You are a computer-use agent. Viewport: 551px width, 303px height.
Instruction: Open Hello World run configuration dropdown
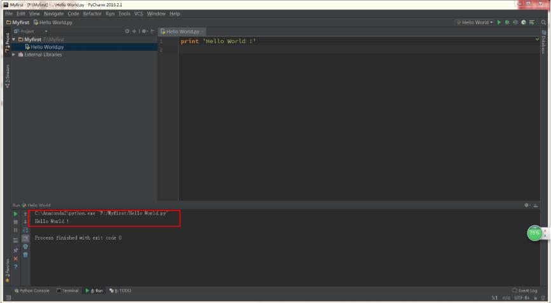tap(474, 22)
